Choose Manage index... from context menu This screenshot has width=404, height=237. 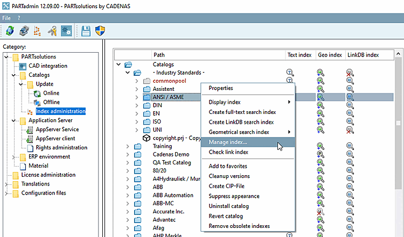[248, 142]
